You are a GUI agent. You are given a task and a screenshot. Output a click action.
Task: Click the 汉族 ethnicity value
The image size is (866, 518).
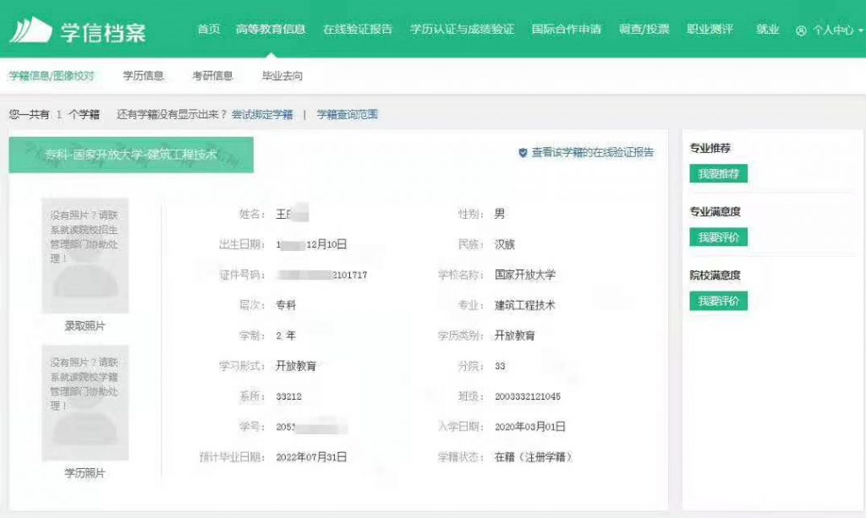[x=505, y=244]
